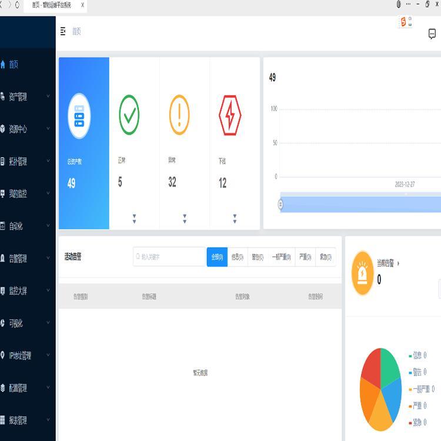Switch to the 严重(0) alarm filter tab
The height and width of the screenshot is (441, 441).
click(305, 257)
